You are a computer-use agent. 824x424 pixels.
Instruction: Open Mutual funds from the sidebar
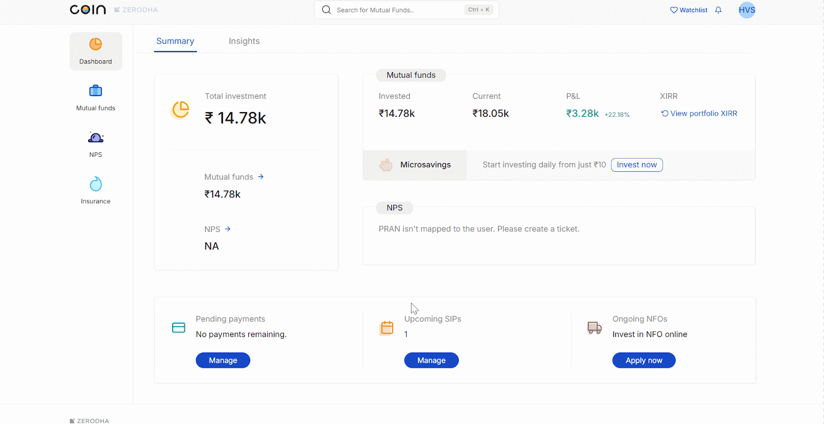[95, 91]
